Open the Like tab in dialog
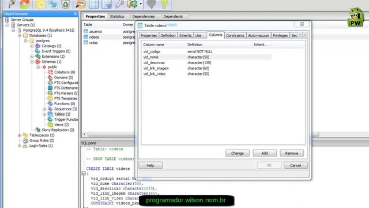This screenshot has height=208, width=369. (x=198, y=35)
